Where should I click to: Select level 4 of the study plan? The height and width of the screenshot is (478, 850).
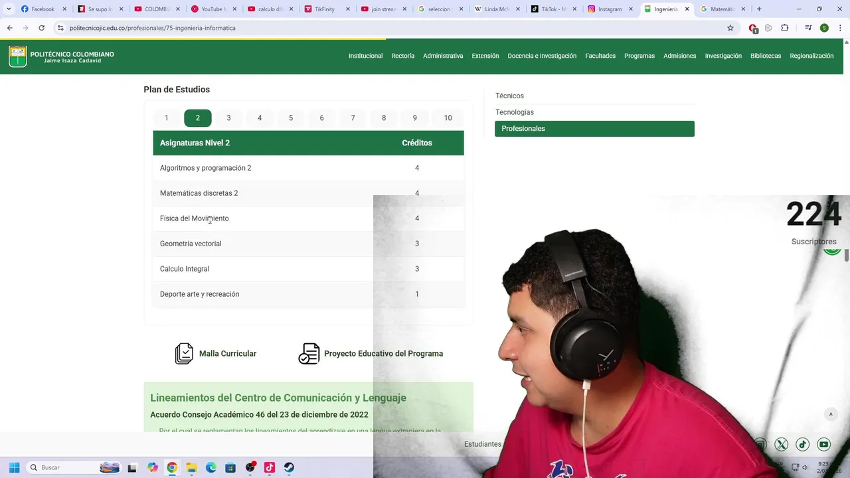[260, 118]
